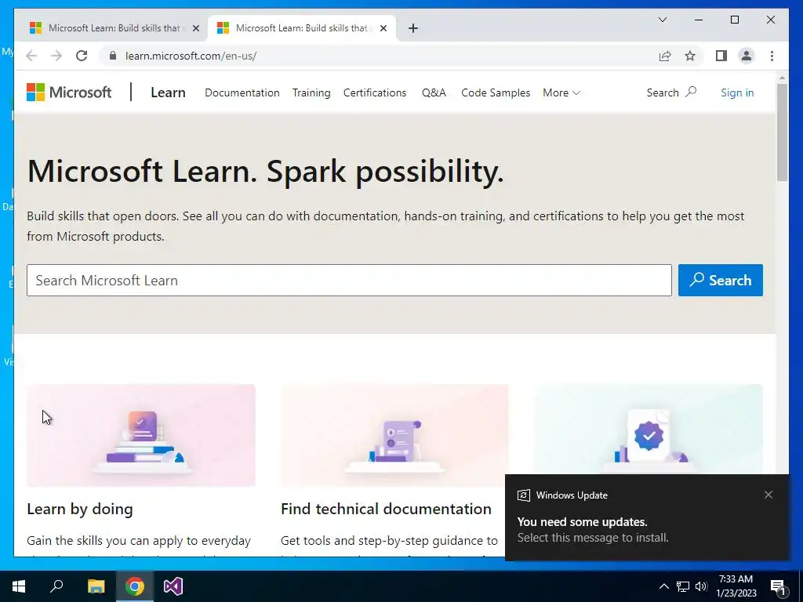Screen dimensions: 803x602
Task: Click the Chrome profile avatar icon
Action: (x=747, y=56)
